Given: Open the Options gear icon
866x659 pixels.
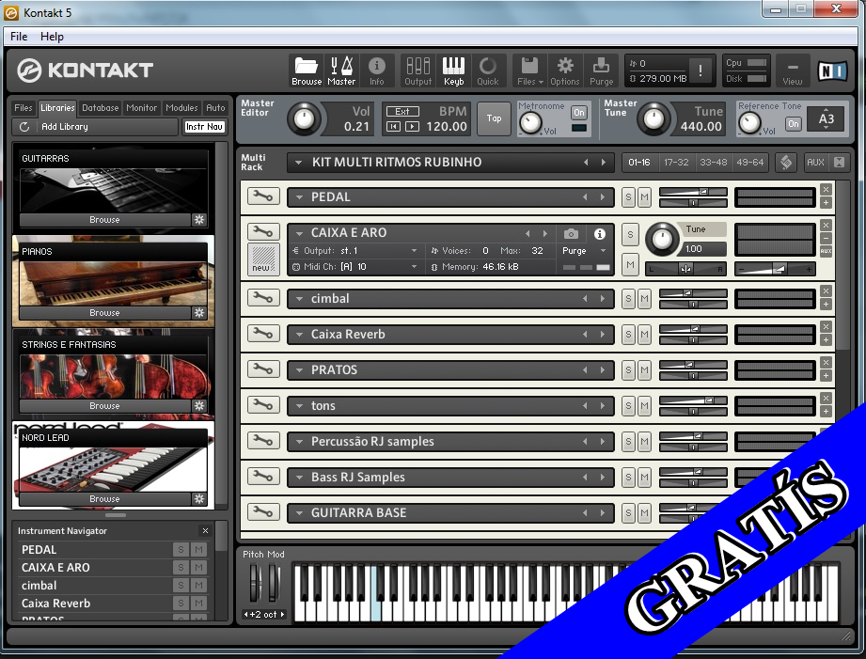Looking at the screenshot, I should pos(565,71).
